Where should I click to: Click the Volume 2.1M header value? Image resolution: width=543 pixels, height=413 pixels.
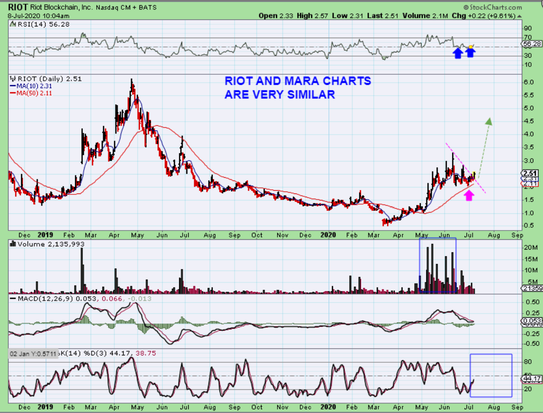pyautogui.click(x=425, y=15)
